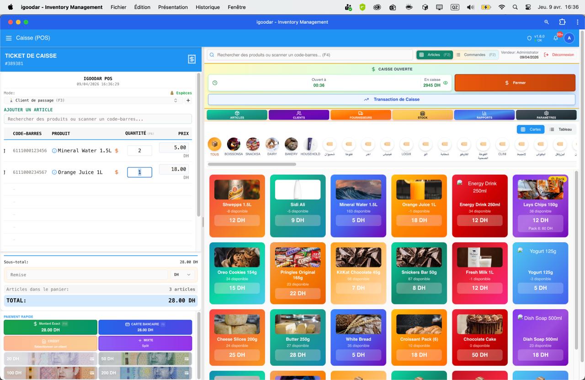
Task: Click the notifications bell icon
Action: coord(556,38)
